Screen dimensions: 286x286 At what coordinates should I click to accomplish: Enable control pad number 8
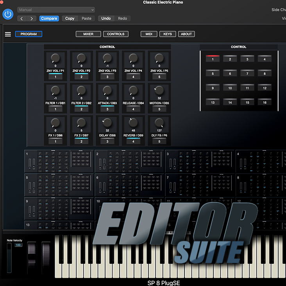265,73
